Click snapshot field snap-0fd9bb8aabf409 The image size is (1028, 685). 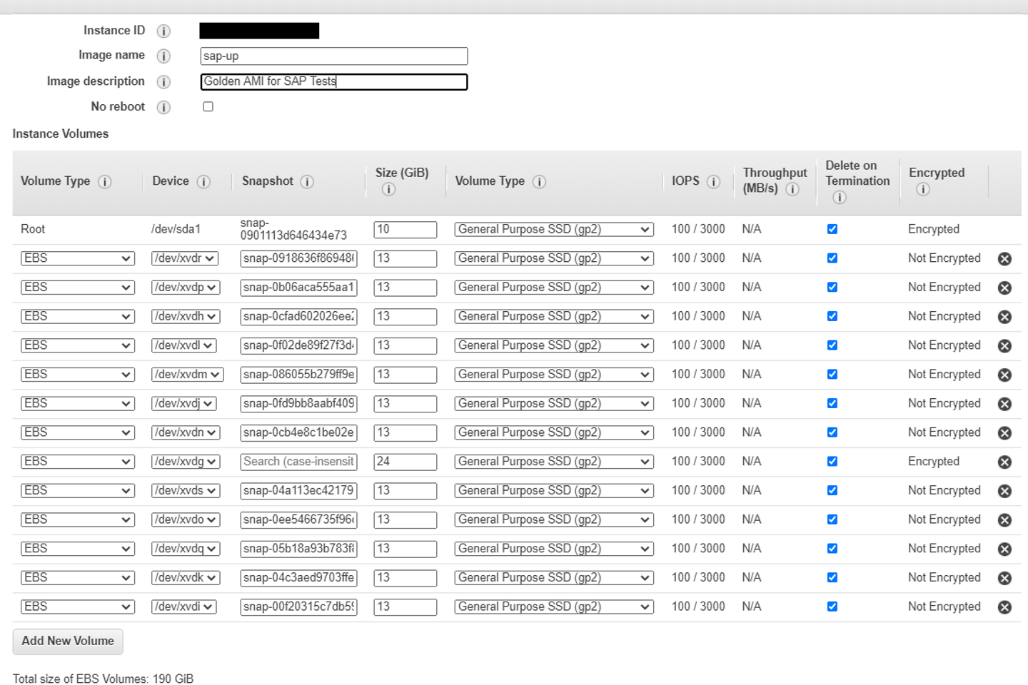point(299,404)
